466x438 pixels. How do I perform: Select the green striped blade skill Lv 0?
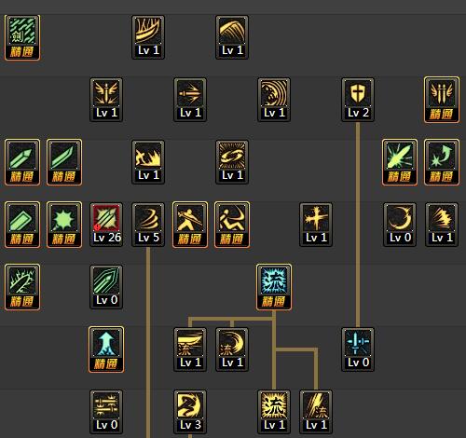click(x=106, y=287)
